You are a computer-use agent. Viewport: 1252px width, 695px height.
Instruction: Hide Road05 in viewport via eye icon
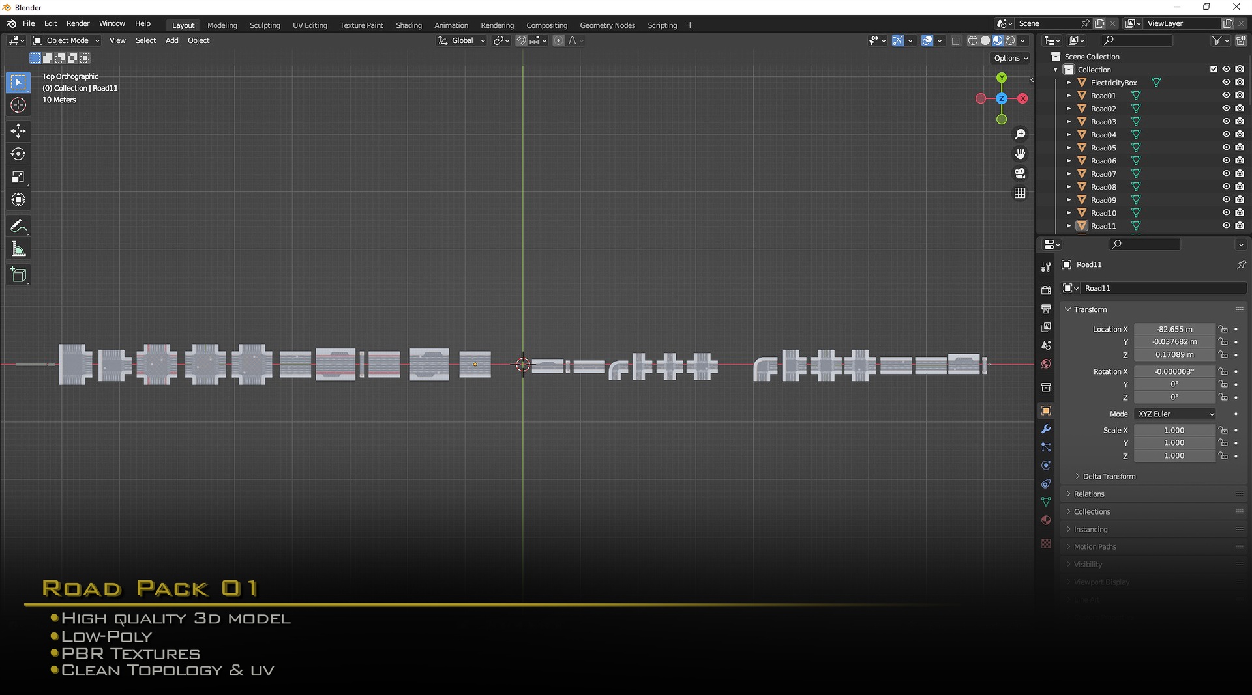1226,147
